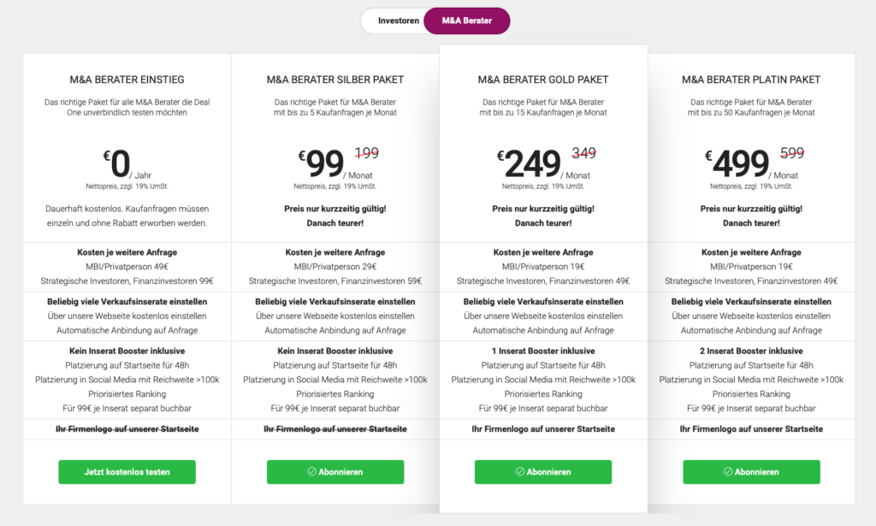The image size is (876, 526).
Task: Select the M&A Berater toggle option
Action: pyautogui.click(x=466, y=21)
